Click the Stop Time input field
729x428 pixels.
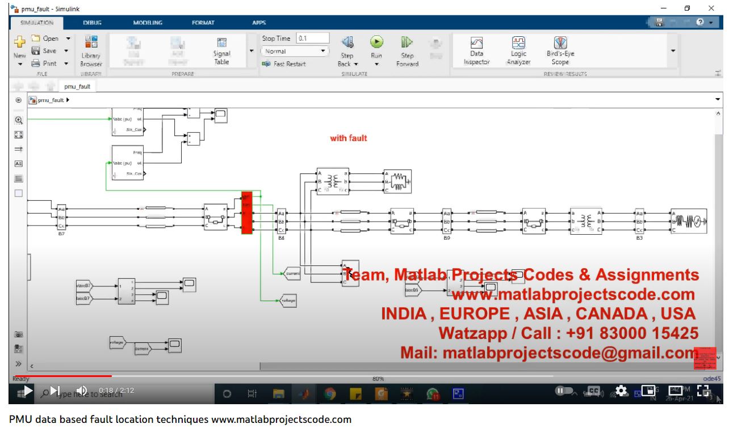312,38
